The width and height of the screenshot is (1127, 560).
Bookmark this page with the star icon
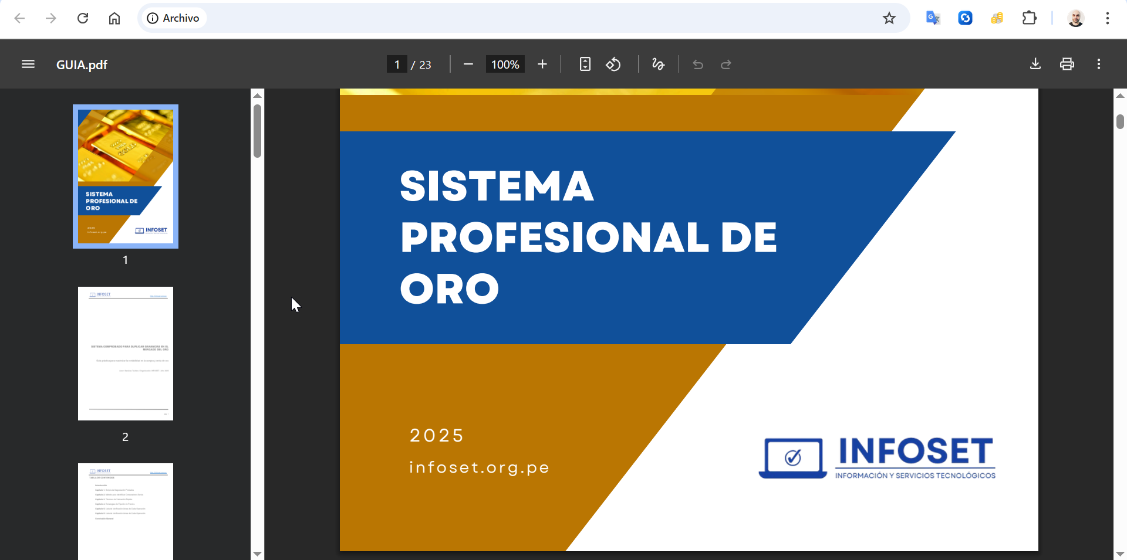889,18
